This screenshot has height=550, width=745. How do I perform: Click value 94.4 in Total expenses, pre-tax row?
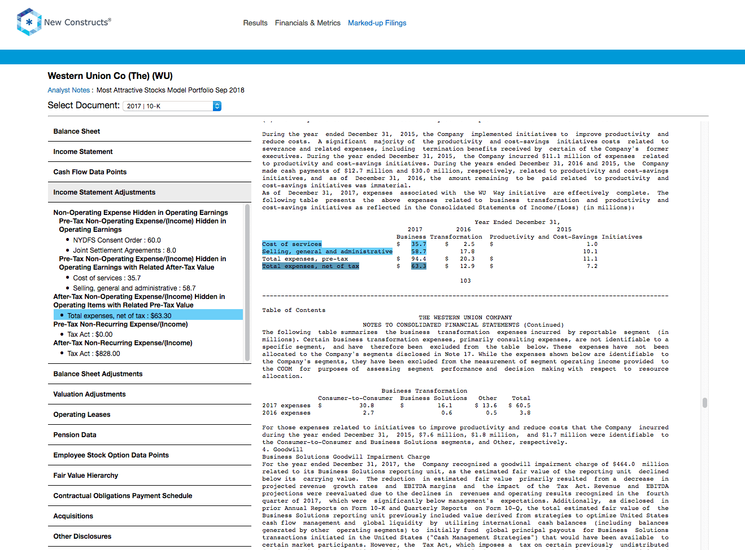coord(419,259)
